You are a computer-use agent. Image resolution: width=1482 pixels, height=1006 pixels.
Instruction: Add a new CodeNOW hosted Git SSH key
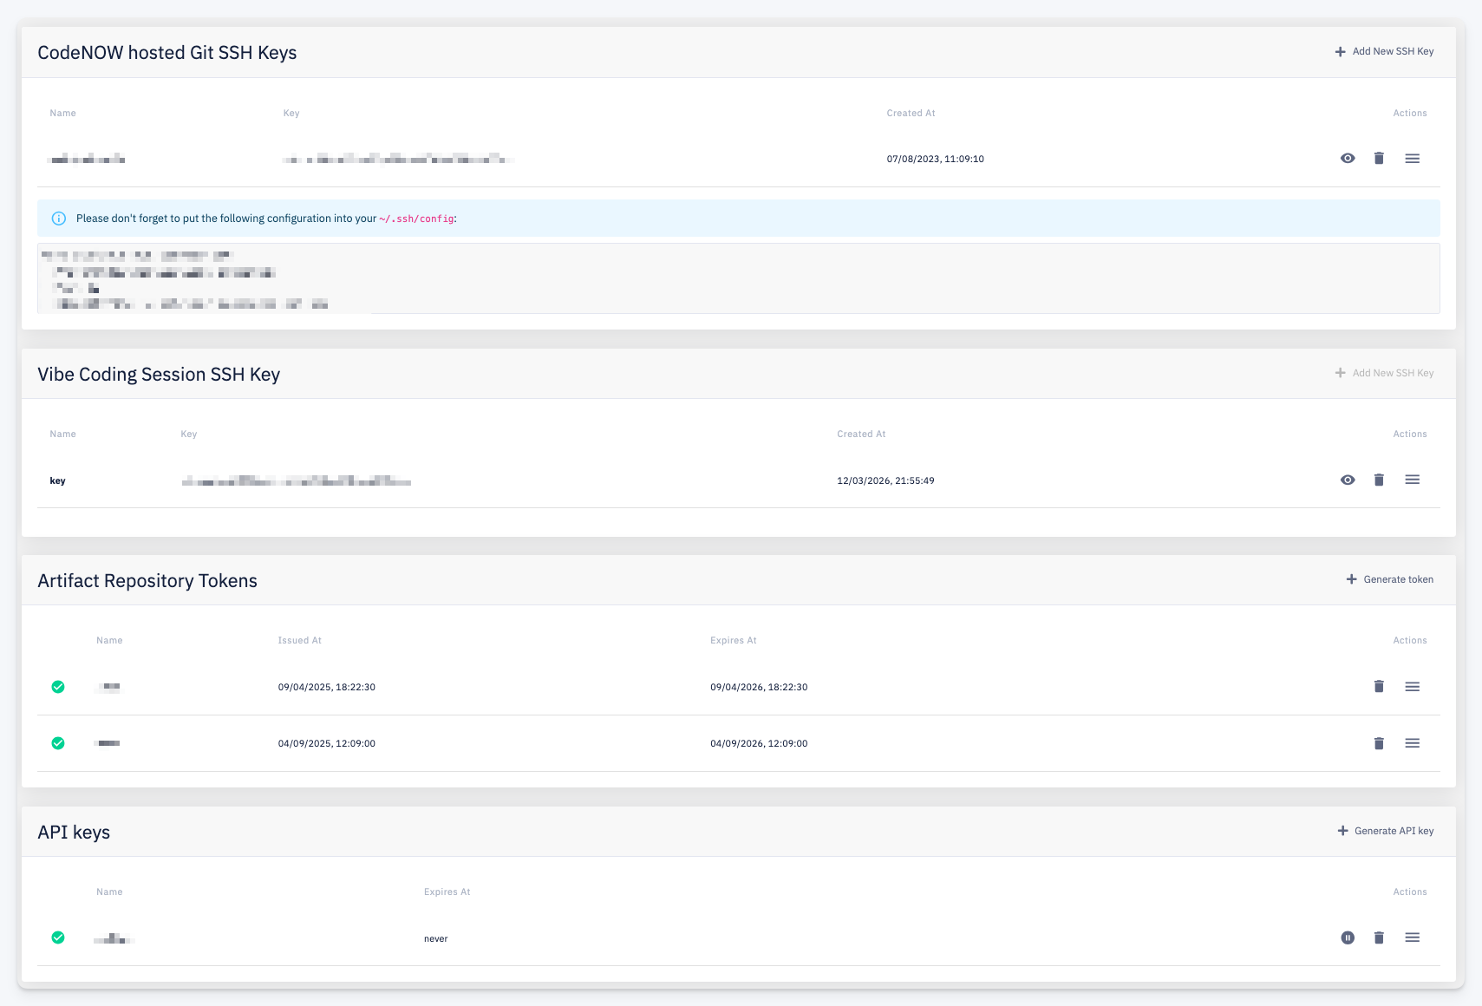(x=1384, y=51)
